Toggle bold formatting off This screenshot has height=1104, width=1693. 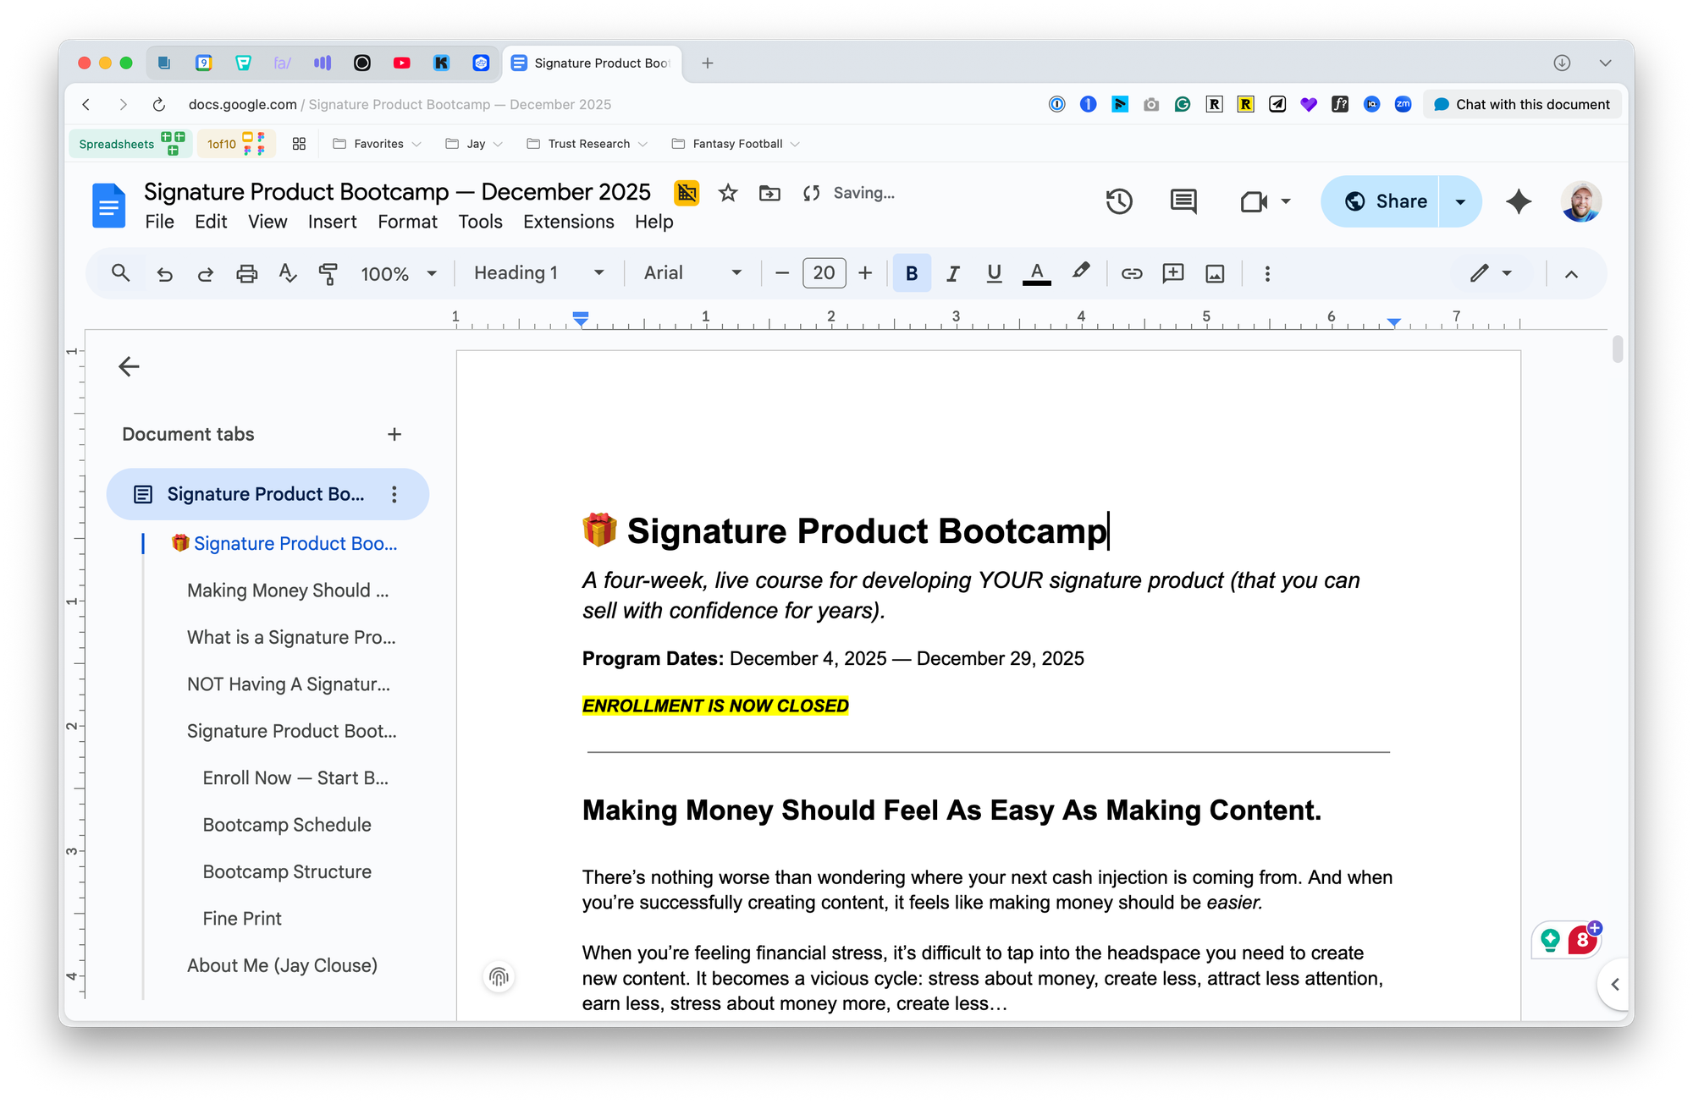coord(912,273)
